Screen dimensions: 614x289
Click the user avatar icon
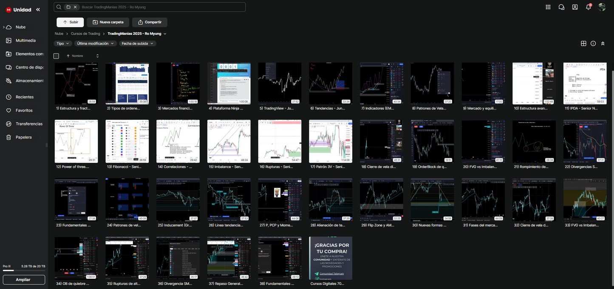(x=602, y=7)
